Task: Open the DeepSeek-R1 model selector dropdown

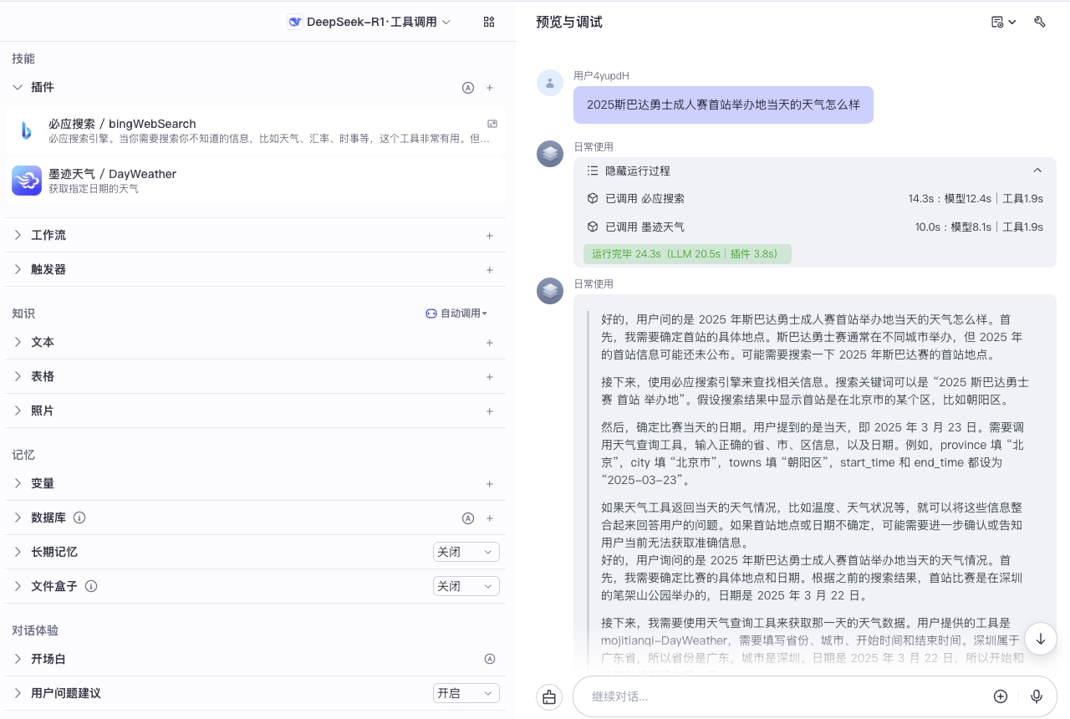Action: click(369, 22)
